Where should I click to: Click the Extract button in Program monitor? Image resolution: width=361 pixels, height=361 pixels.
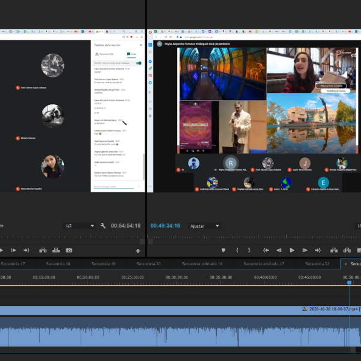point(347,250)
